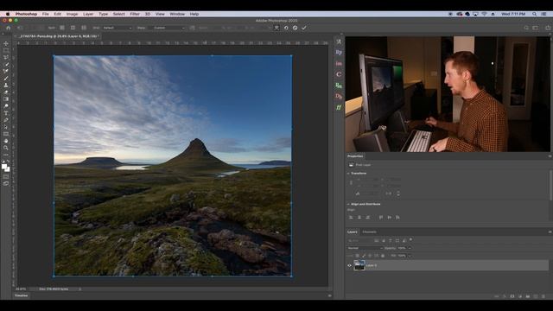Select the Hand tool
This screenshot has width=553, height=311.
(x=6, y=141)
